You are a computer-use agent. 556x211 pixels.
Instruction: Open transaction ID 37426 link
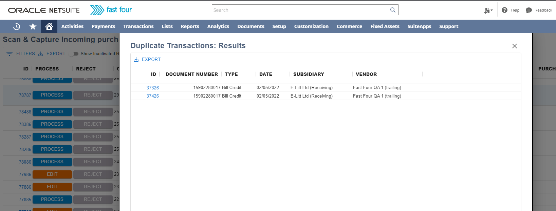153,96
